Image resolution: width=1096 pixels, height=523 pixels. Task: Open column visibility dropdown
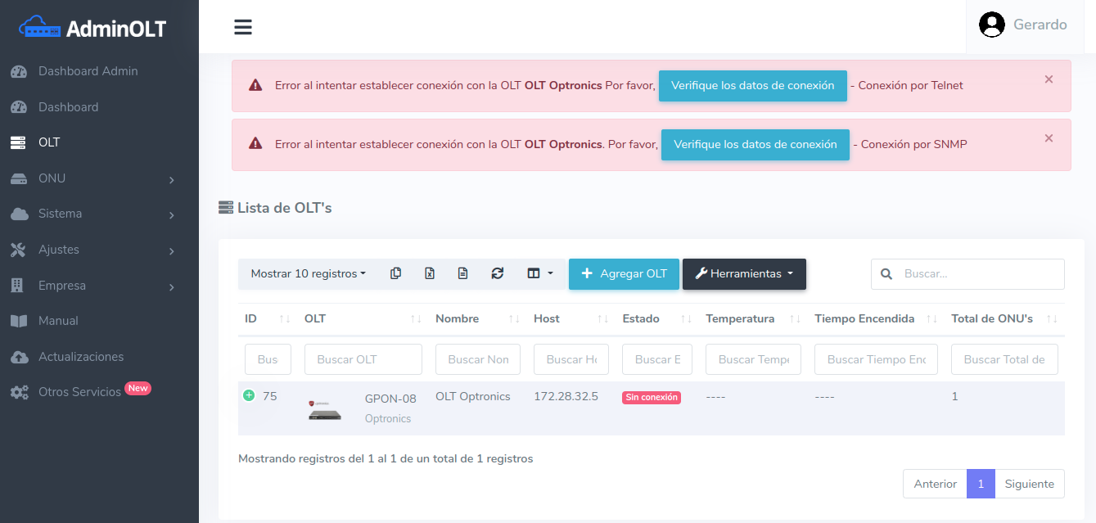[539, 274]
